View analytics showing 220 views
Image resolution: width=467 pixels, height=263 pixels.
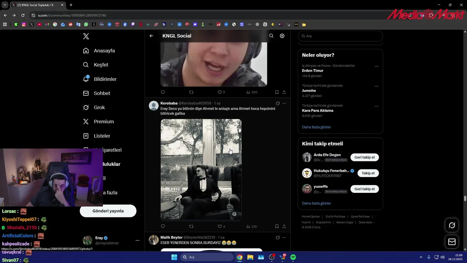(x=252, y=92)
